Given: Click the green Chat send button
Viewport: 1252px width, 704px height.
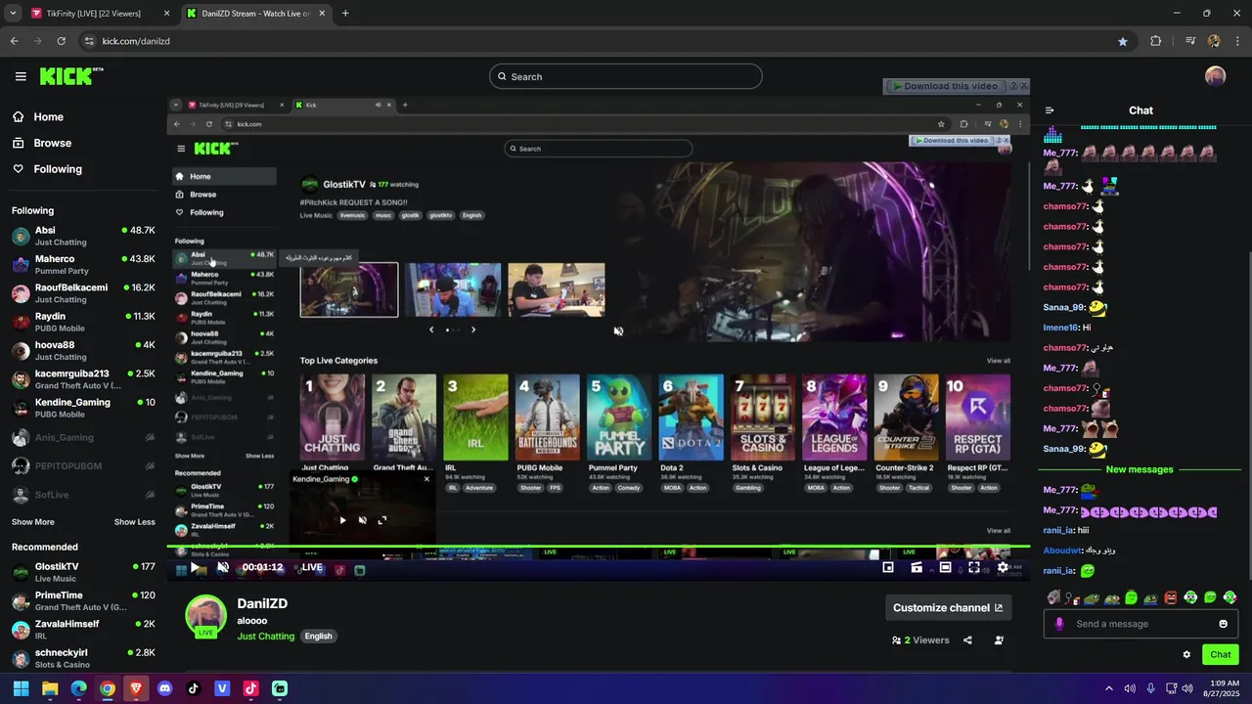Looking at the screenshot, I should tap(1221, 655).
